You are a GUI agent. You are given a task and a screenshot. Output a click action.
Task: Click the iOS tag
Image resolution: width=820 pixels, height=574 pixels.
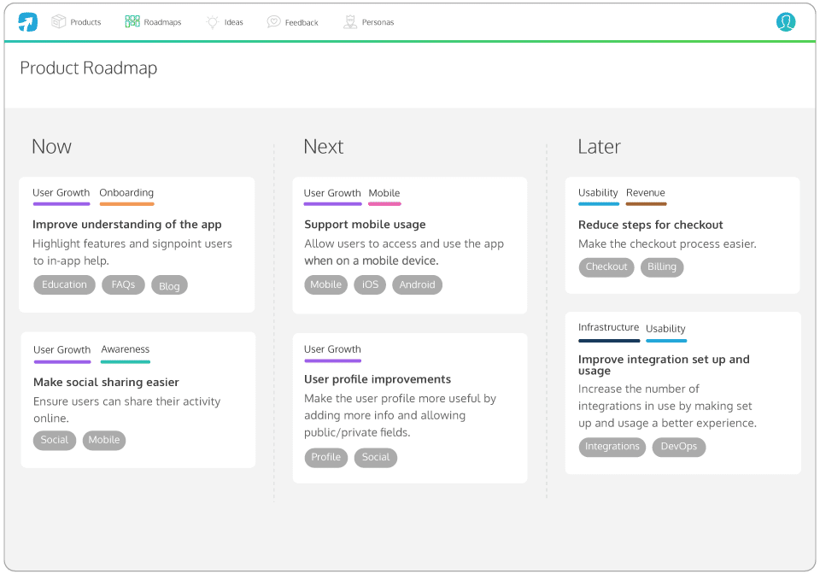[x=370, y=284]
